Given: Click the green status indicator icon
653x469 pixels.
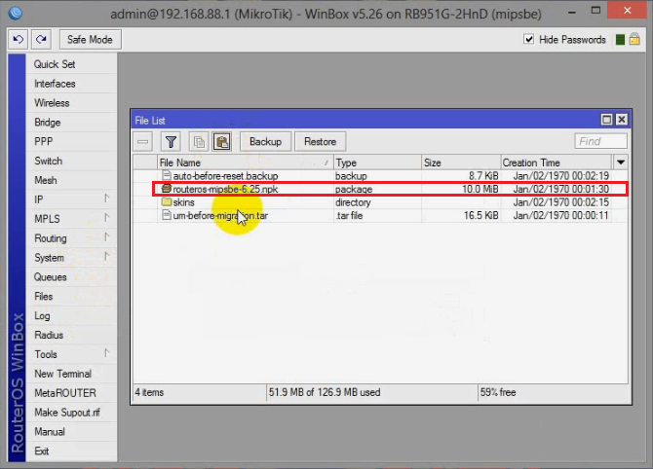Looking at the screenshot, I should coord(620,40).
